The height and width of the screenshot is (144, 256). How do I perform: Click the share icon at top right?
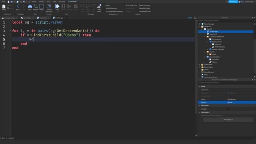pos(242,2)
